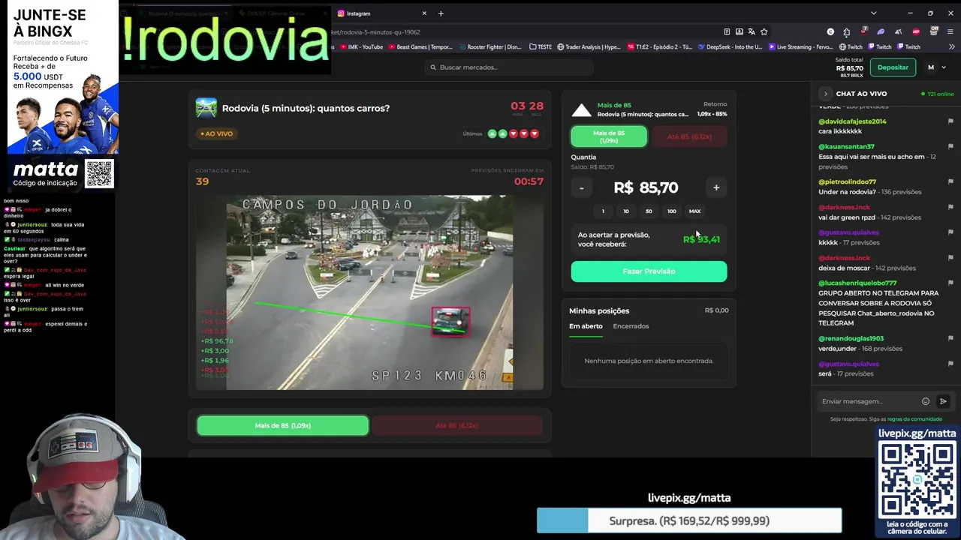This screenshot has height=540, width=961.
Task: Click the username @lucashenriquelobo777
Action: coord(857,283)
